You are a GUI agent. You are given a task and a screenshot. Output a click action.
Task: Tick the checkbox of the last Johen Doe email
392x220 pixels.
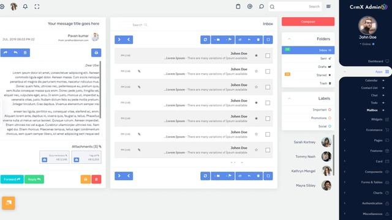[268, 150]
